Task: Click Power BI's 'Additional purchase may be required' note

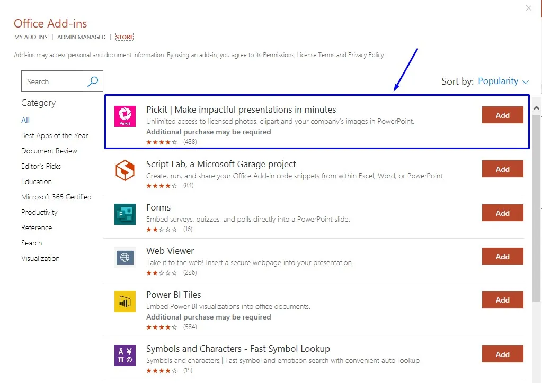Action: coord(208,317)
